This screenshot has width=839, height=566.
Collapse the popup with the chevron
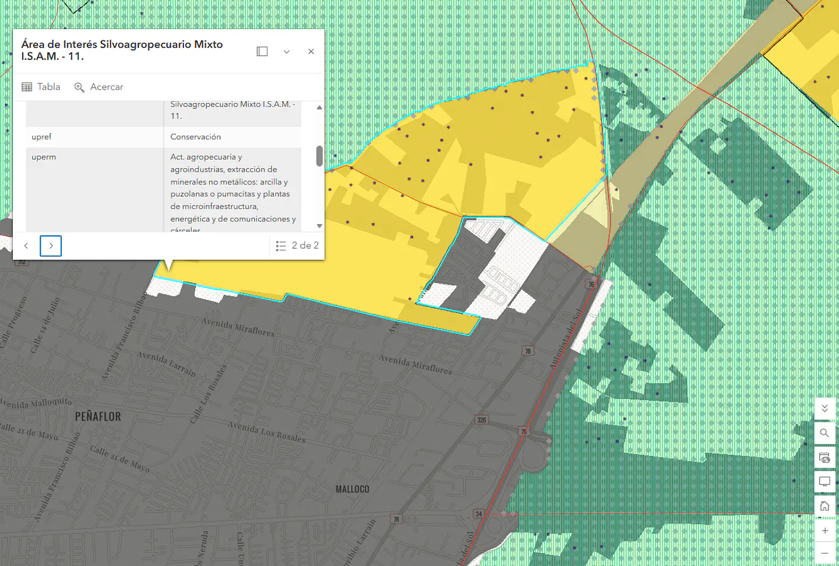click(287, 51)
